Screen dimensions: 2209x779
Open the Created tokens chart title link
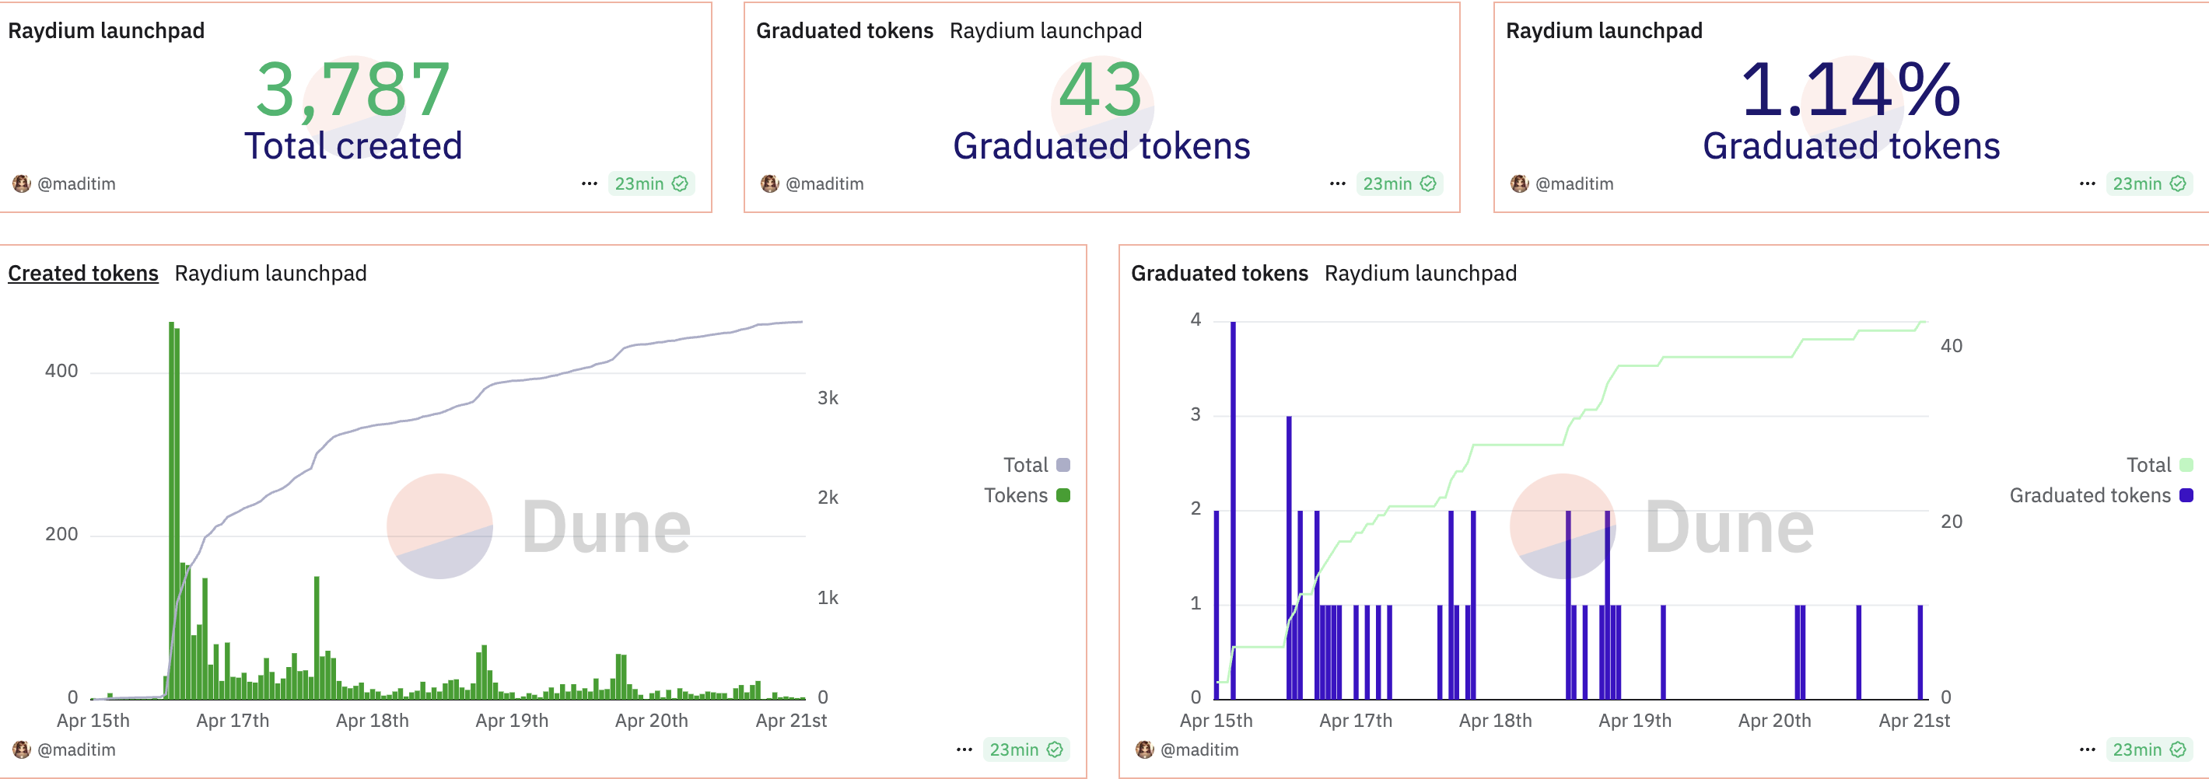click(83, 274)
